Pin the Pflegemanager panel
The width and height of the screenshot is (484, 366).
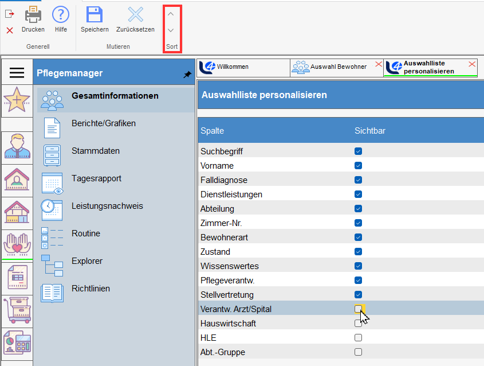click(x=187, y=75)
